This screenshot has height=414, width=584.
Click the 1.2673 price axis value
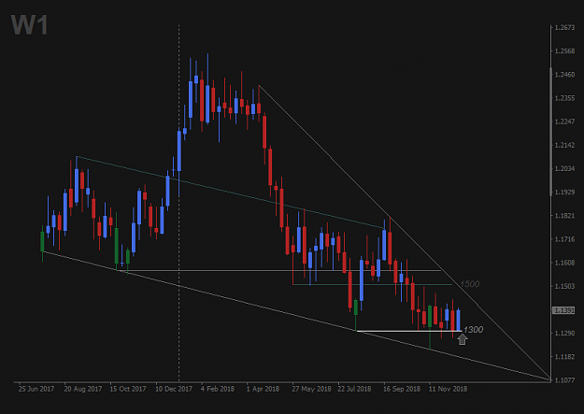click(564, 28)
